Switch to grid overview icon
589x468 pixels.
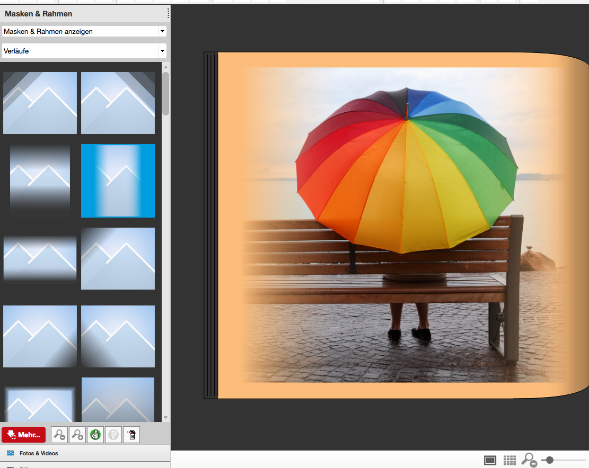[509, 461]
